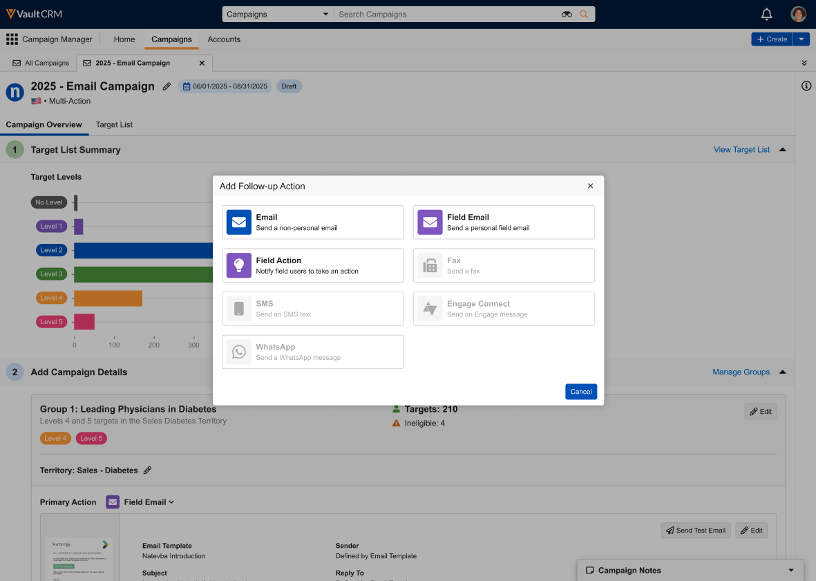Switch to the Target List tab
The image size is (816, 581).
pos(114,125)
